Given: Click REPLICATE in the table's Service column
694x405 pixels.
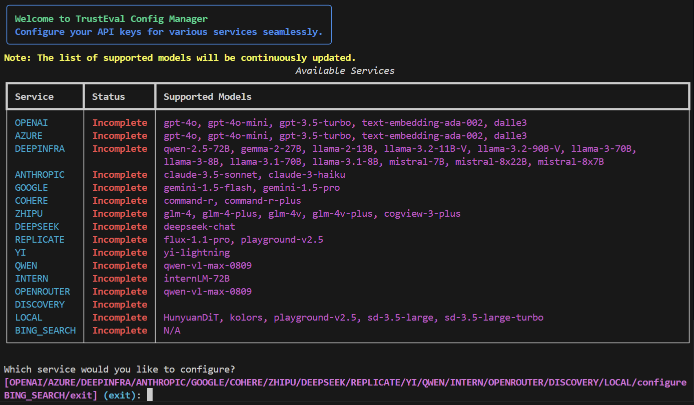Looking at the screenshot, I should tap(40, 240).
